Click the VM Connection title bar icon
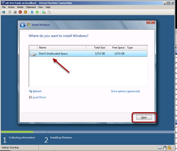This screenshot has height=151, width=177. (3, 3)
